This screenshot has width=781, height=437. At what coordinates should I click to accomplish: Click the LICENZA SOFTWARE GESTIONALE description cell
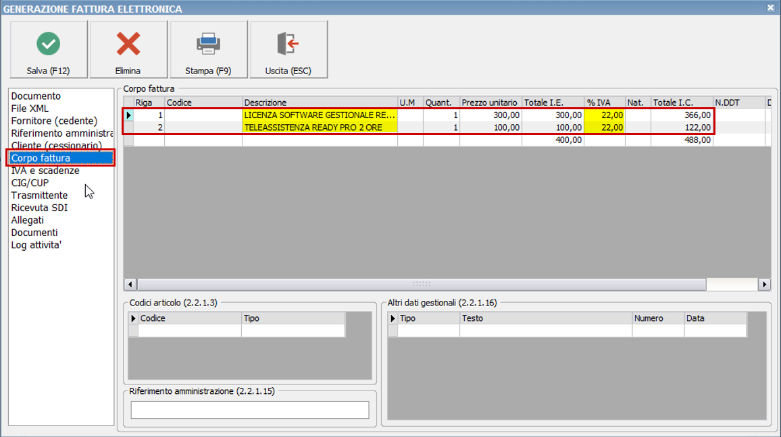coord(320,115)
